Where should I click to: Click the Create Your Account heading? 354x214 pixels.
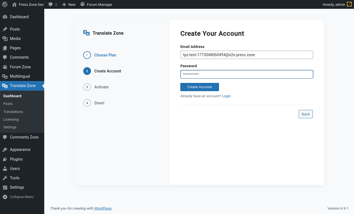(x=212, y=34)
